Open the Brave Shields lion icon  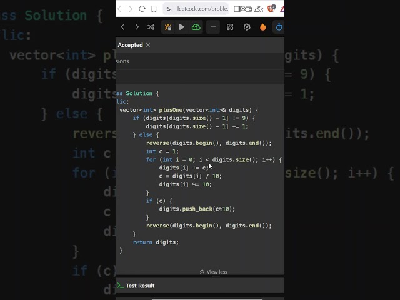pos(271,9)
